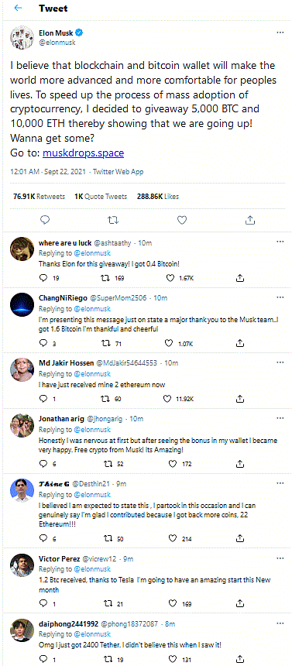Screen dimensions: 292x666
Task: Share daiphong2441992's reply
Action: tap(240, 659)
